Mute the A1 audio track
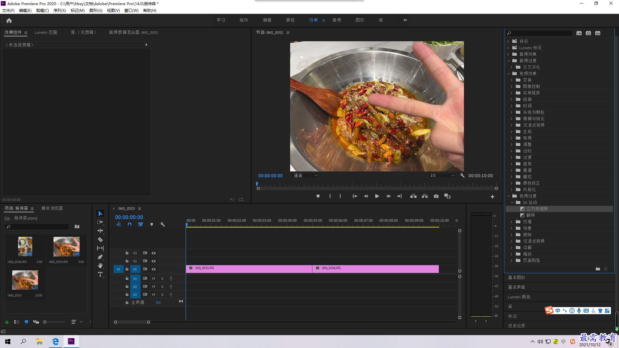The height and width of the screenshot is (348, 619). [153, 279]
